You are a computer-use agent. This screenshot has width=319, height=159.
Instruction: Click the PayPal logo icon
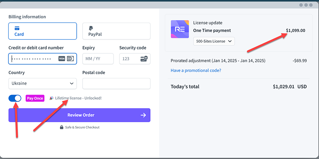91,28
